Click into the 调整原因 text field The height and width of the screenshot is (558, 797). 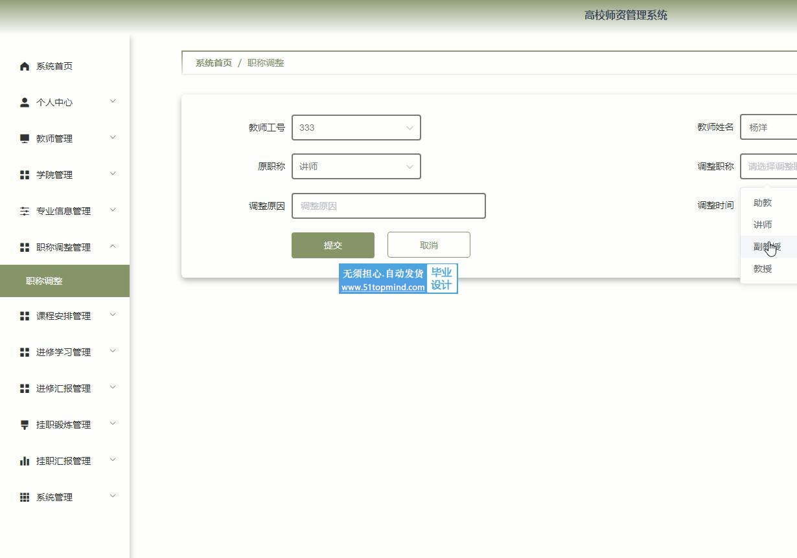[388, 206]
